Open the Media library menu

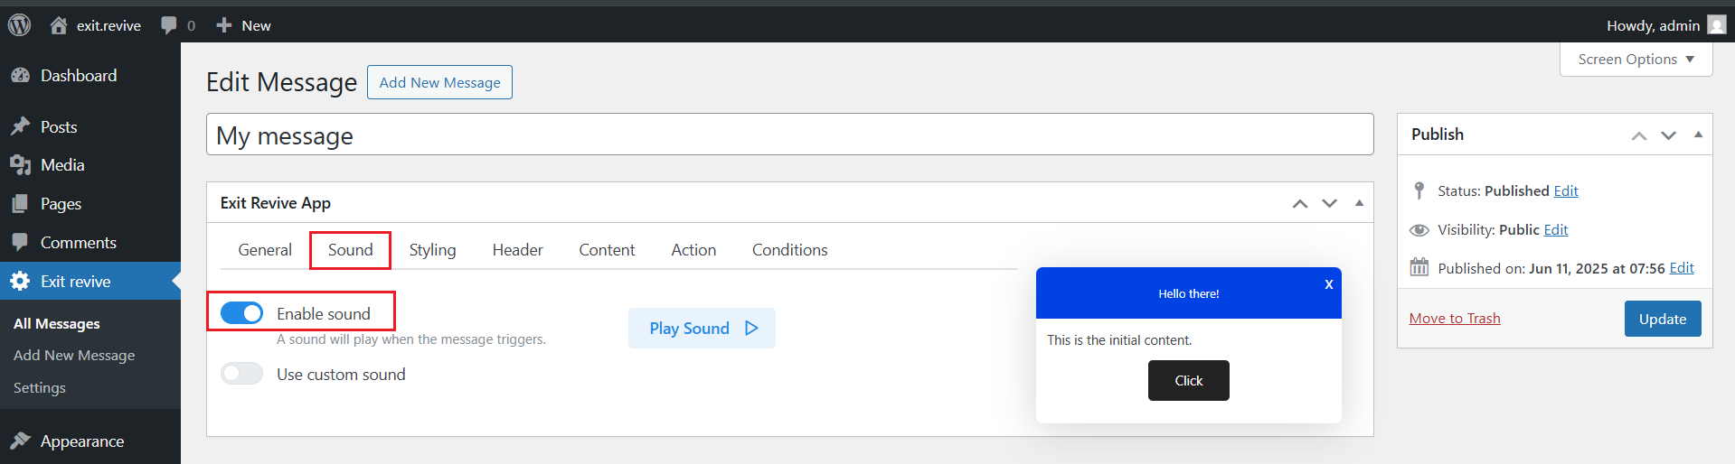(x=61, y=165)
